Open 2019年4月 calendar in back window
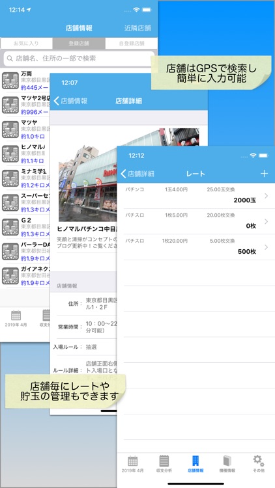The height and width of the screenshot is (488, 275). coord(16,319)
